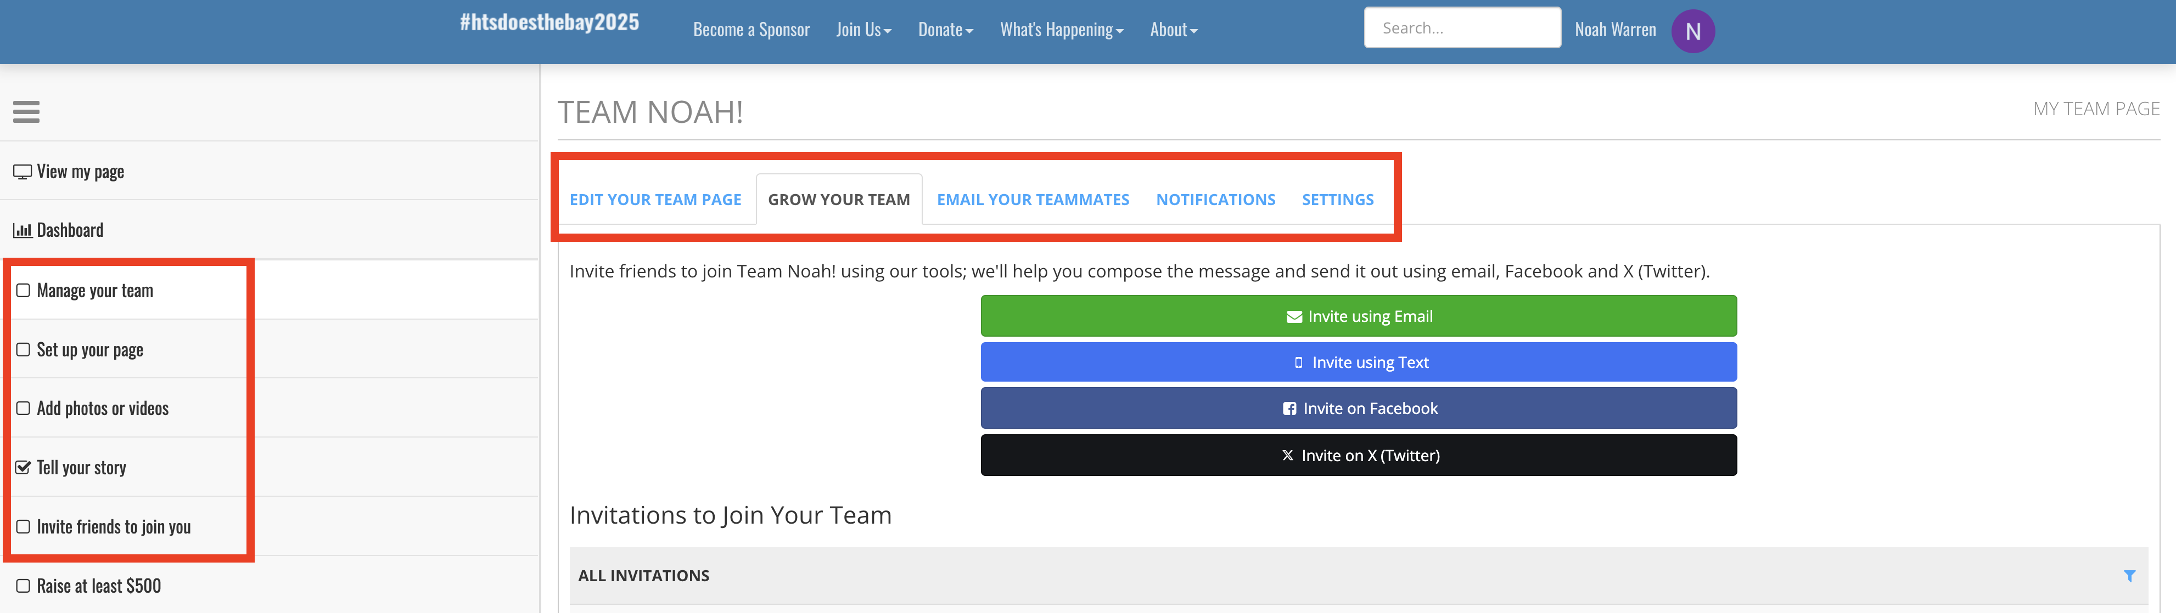Click the purple N user avatar
The width and height of the screenshot is (2176, 613).
[1693, 31]
